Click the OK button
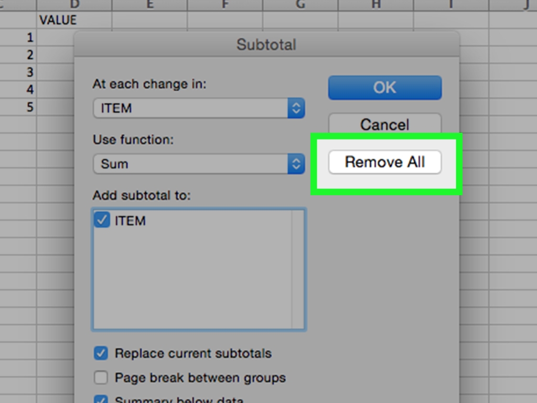Screen dimensions: 537x403 click(384, 88)
